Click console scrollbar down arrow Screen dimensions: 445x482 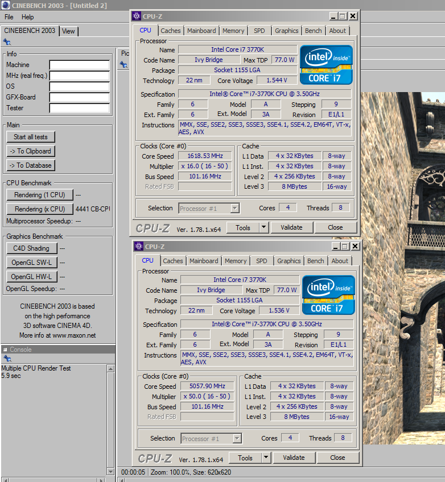pyautogui.click(x=111, y=471)
